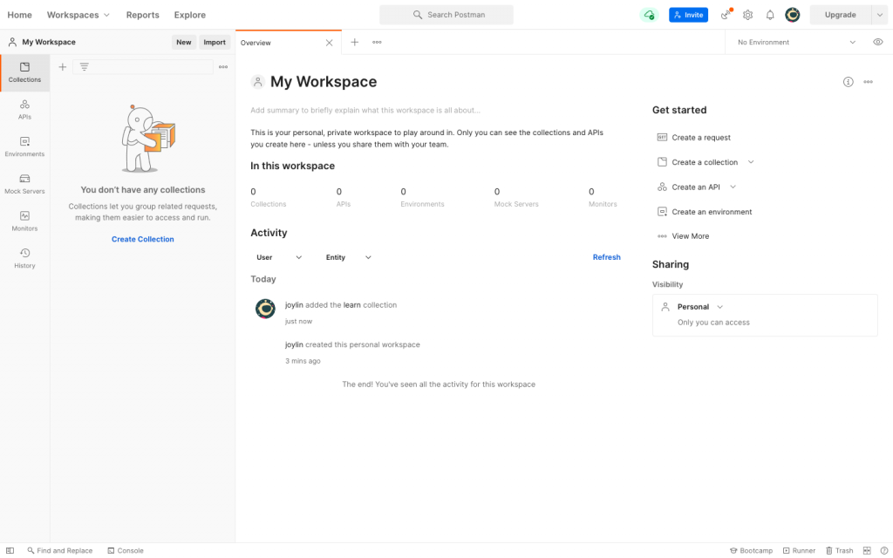
Task: Click the Import button
Action: pos(215,42)
